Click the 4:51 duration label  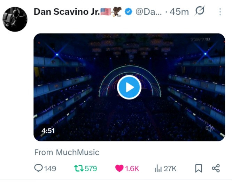pyautogui.click(x=48, y=131)
